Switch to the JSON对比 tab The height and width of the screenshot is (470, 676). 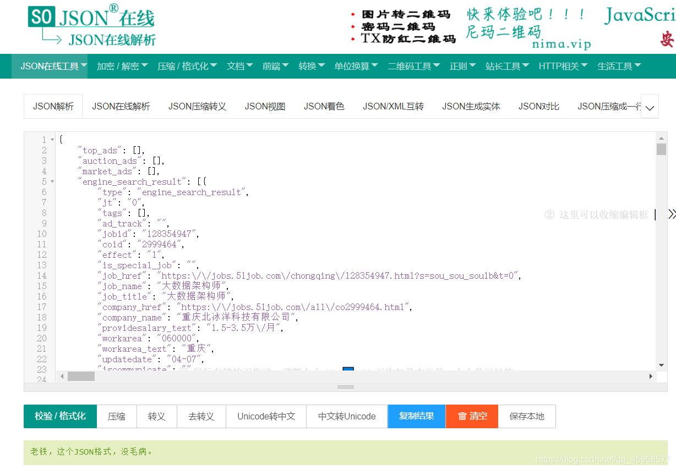point(539,106)
